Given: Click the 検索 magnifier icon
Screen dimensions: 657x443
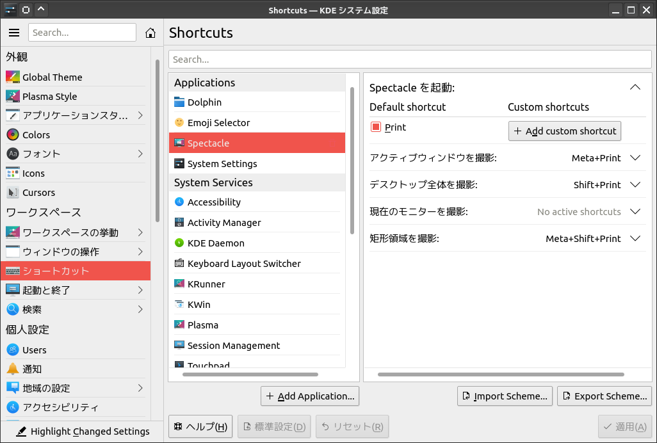Looking at the screenshot, I should tap(13, 309).
